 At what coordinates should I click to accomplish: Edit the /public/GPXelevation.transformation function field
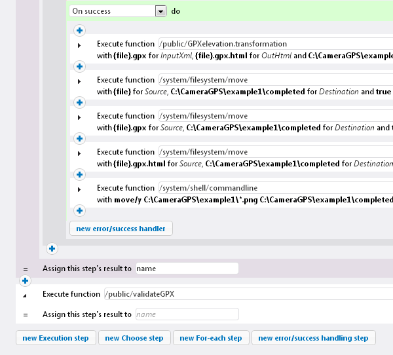click(276, 44)
